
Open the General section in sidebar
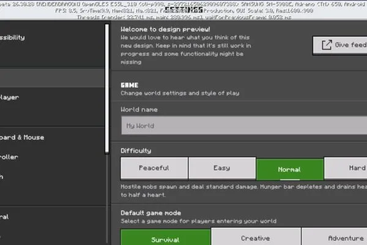coord(52,217)
